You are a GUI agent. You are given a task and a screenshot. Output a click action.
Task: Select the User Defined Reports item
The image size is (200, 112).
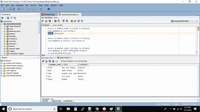pos(14,76)
